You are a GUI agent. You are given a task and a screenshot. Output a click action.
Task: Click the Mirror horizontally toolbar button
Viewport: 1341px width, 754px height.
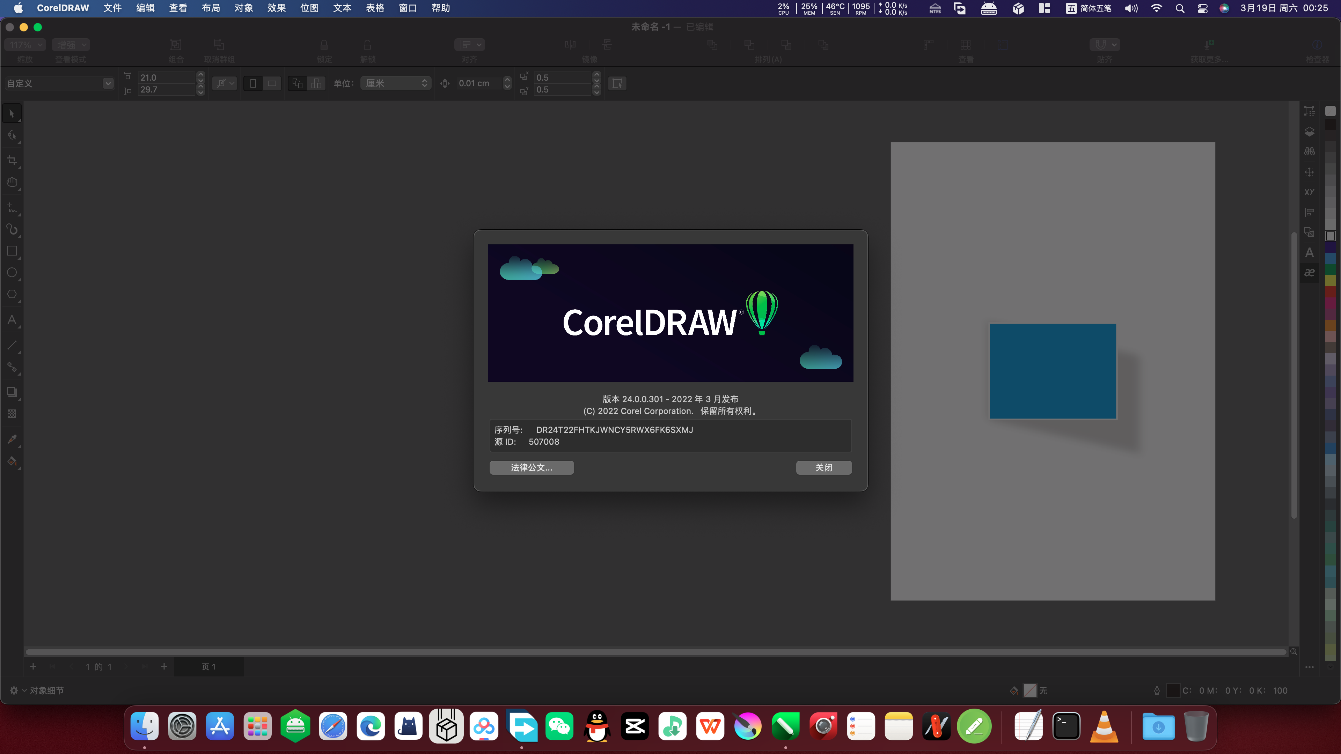[570, 45]
